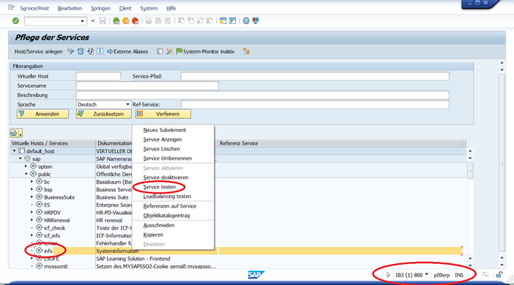
Task: Expand the HRPDV tree node
Action: coord(32,212)
